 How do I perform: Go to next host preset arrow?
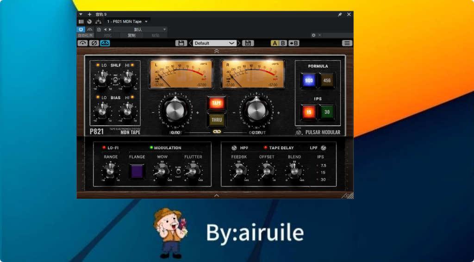click(110, 30)
